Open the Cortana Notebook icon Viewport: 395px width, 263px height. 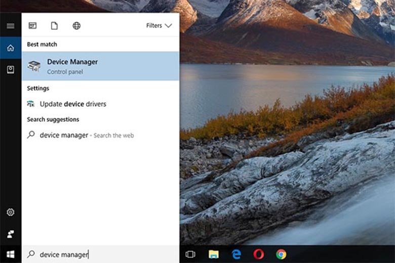[11, 70]
